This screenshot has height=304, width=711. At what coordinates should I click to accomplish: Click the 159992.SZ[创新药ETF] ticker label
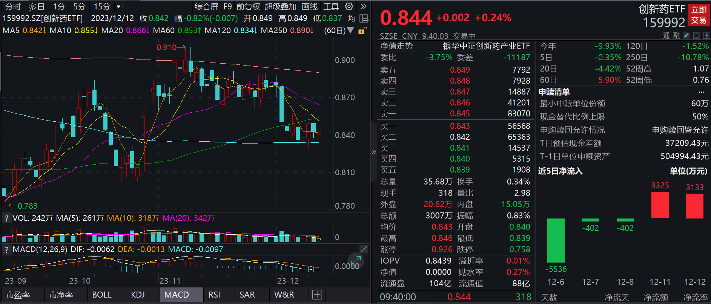click(x=43, y=18)
